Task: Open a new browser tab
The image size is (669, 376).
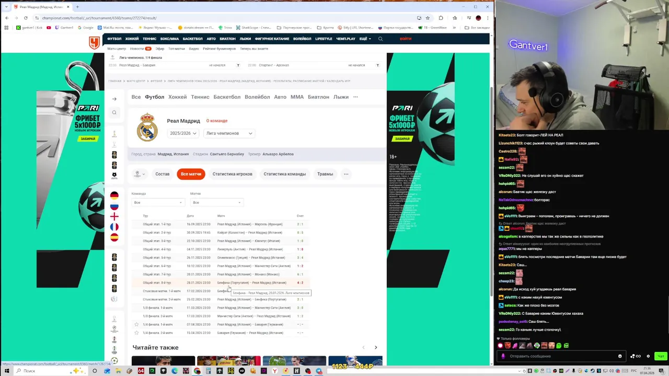Action: pyautogui.click(x=77, y=7)
